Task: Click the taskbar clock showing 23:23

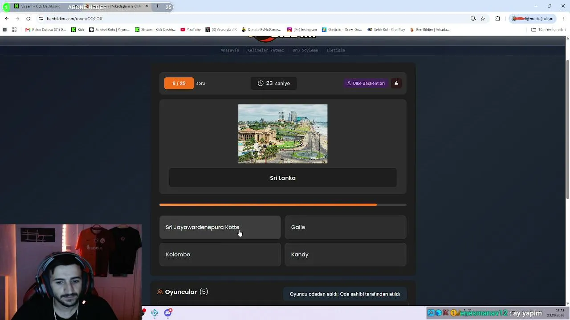Action: pyautogui.click(x=555, y=313)
